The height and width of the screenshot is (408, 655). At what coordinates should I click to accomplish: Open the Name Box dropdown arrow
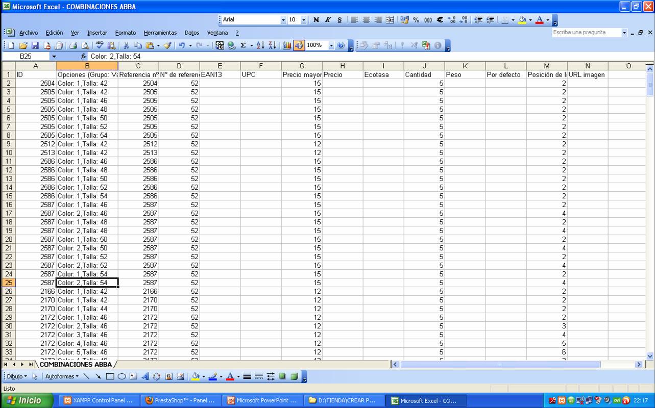click(54, 56)
